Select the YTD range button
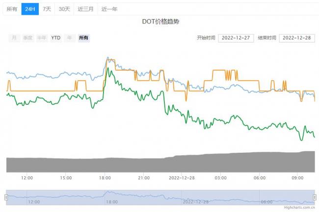 click(x=56, y=38)
